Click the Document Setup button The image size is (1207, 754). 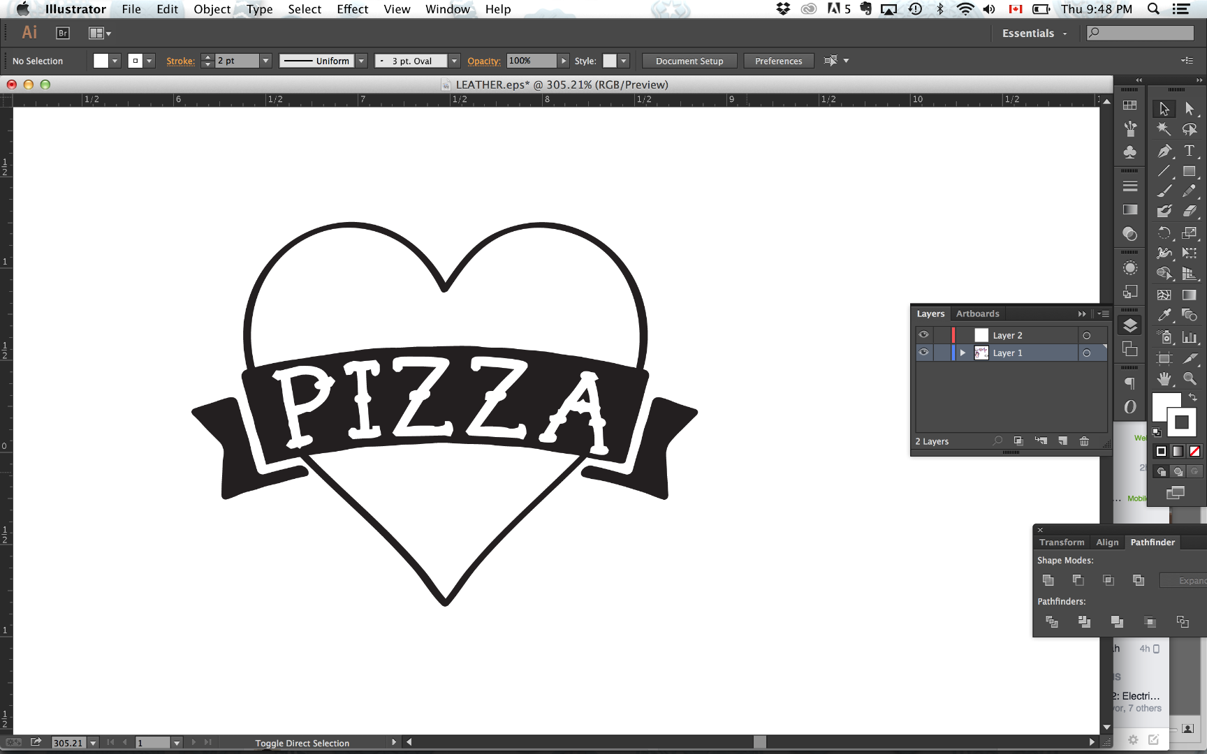coord(689,61)
